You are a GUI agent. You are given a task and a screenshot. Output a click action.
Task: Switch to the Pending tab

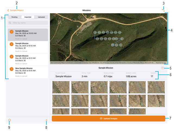tap(14, 17)
